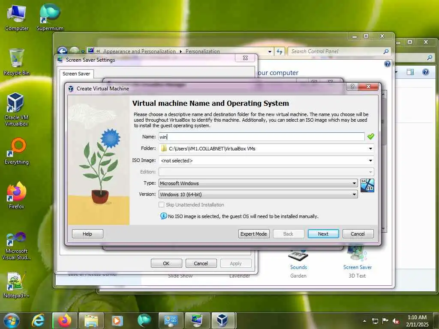The width and height of the screenshot is (439, 329).
Task: Click Appearance and Personalization breadcrumb
Action: (139, 51)
